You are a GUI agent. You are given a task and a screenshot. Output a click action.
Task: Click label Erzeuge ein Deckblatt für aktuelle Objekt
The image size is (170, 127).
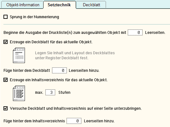coord(51,42)
